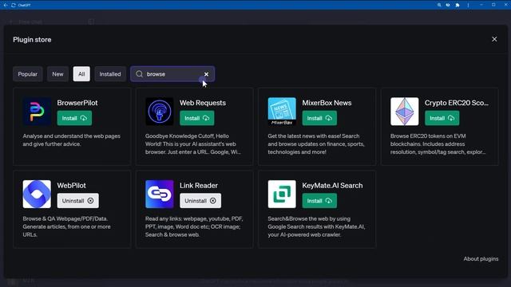The image size is (511, 287).
Task: Open the About plugins link
Action: point(481,258)
